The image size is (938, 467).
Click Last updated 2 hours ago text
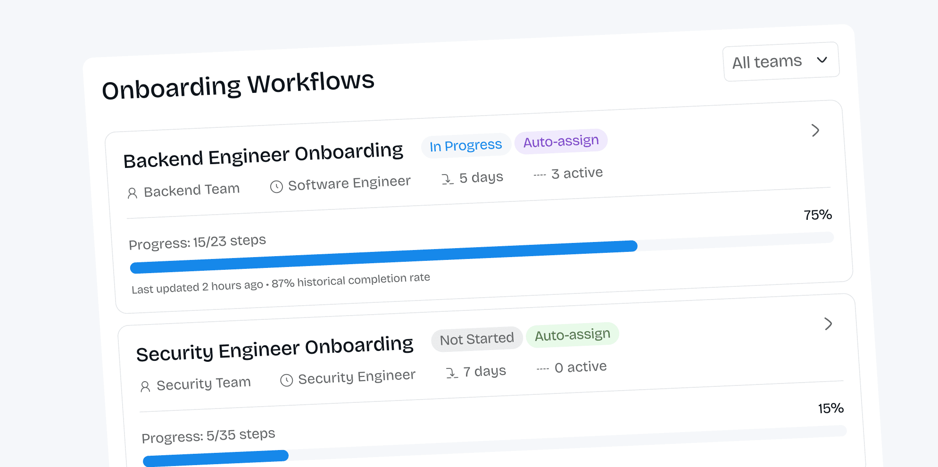197,287
